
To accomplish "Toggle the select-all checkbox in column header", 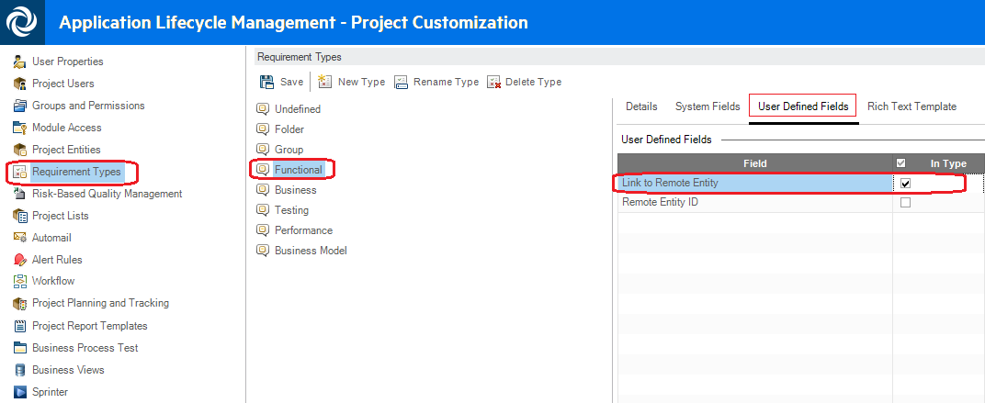I will pos(900,163).
